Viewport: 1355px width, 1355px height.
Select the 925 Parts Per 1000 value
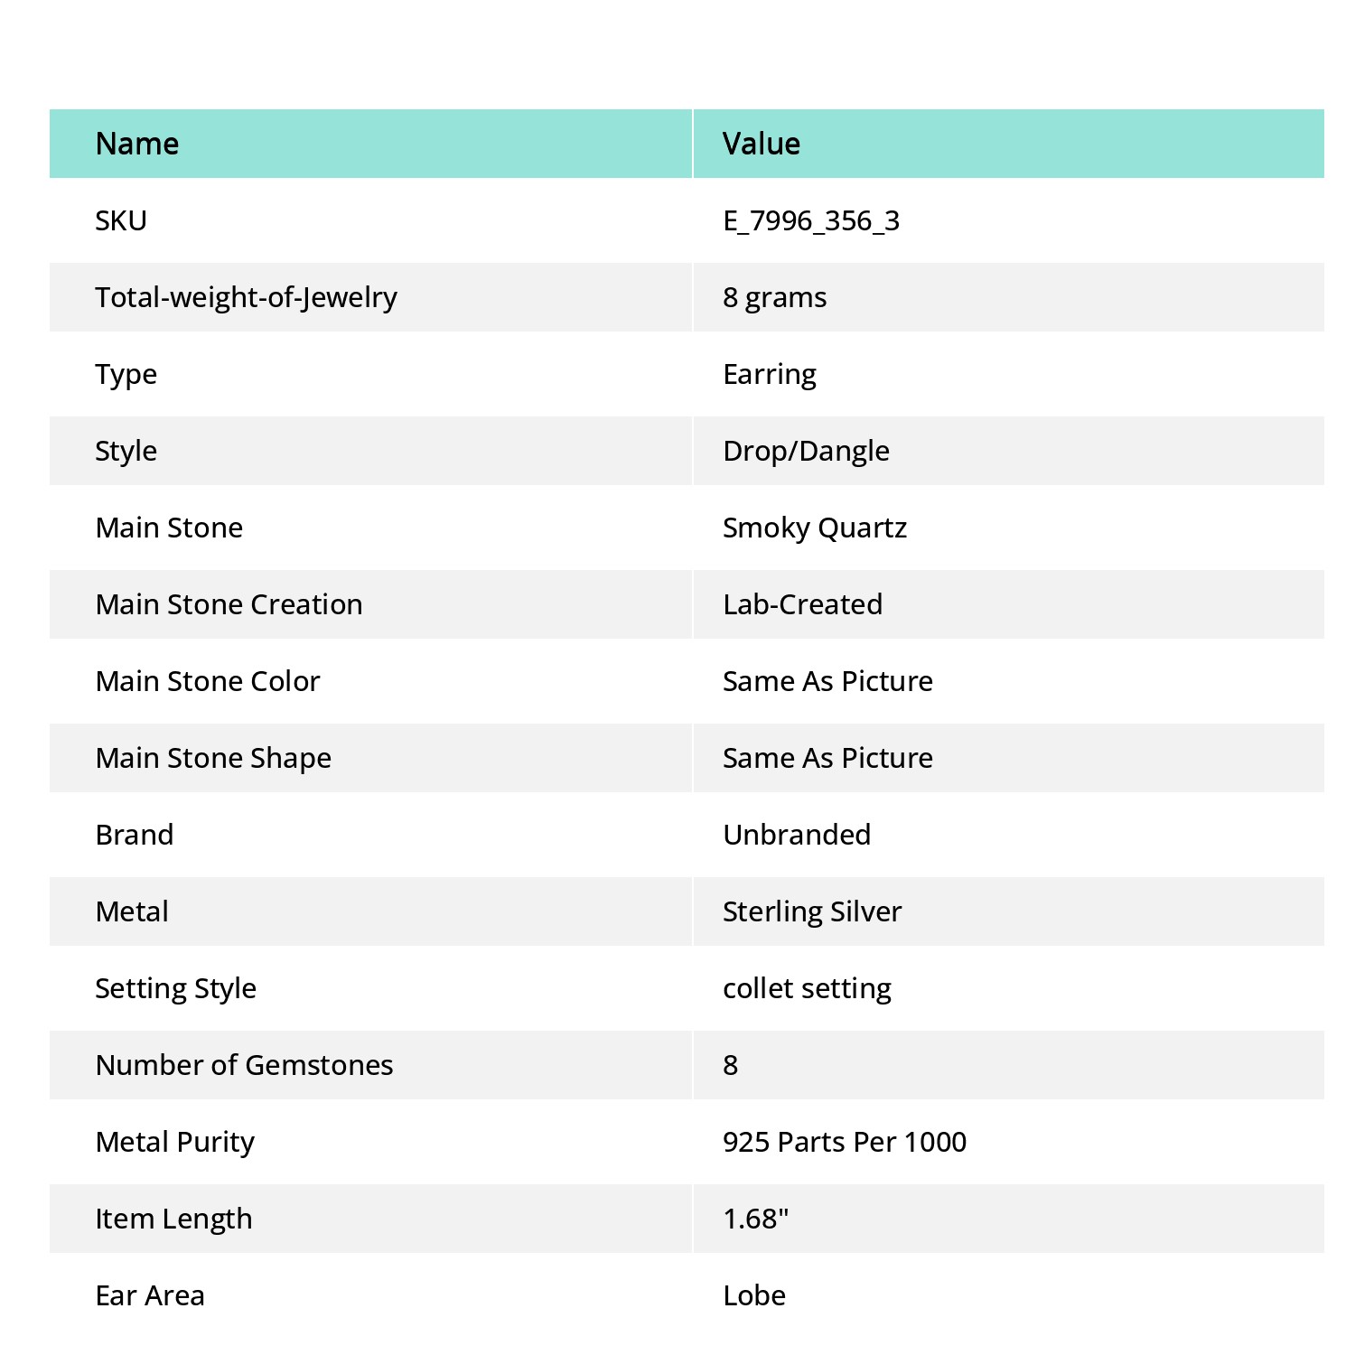pyautogui.click(x=845, y=1142)
